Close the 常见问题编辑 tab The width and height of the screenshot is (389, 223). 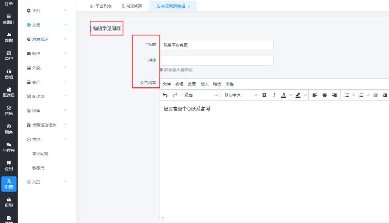189,7
